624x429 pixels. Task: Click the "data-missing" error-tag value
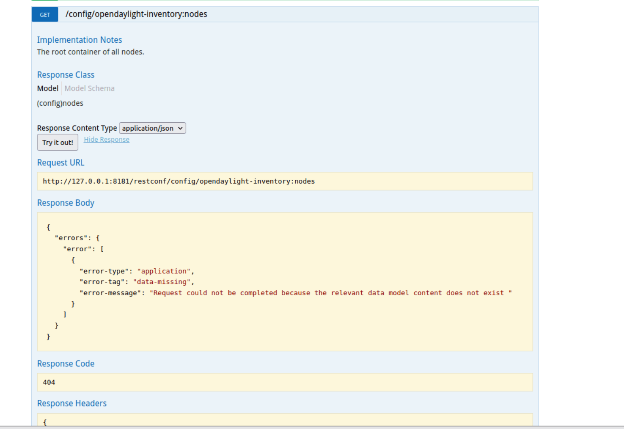click(x=162, y=282)
